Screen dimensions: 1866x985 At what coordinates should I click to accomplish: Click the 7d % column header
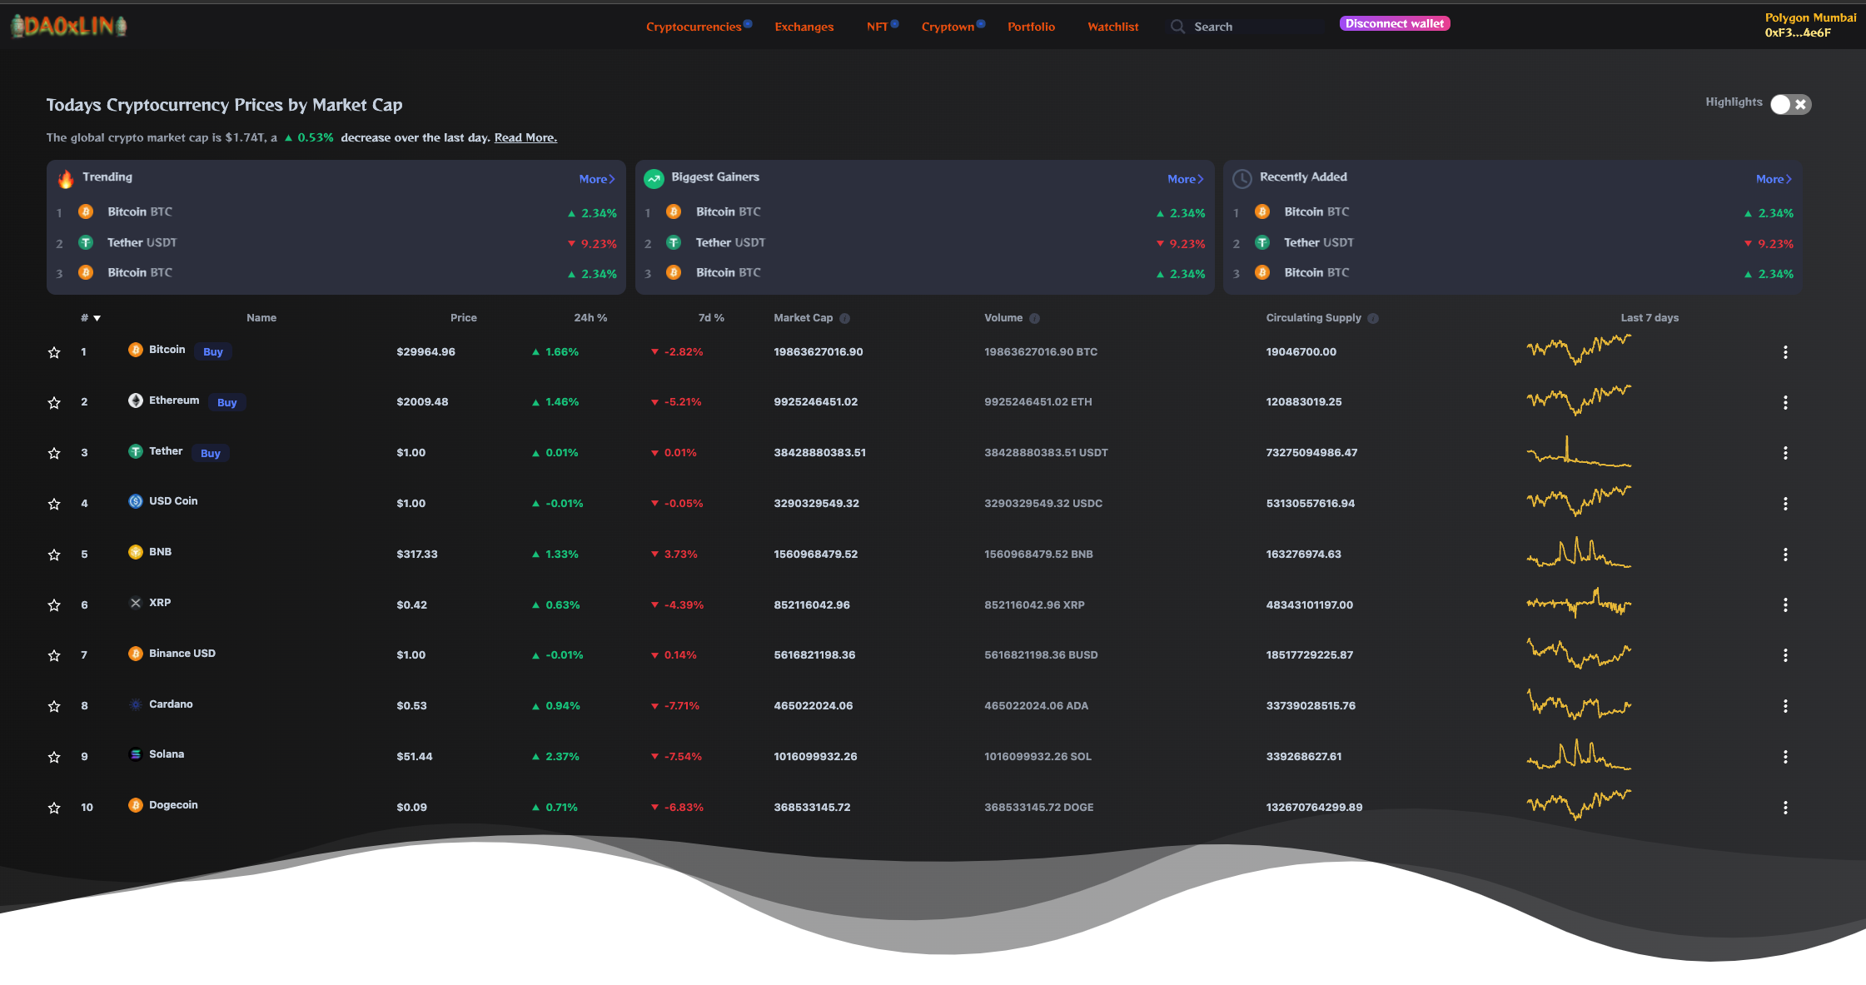tap(711, 318)
